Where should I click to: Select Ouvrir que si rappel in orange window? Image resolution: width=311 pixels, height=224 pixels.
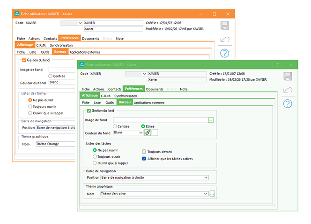(30, 113)
